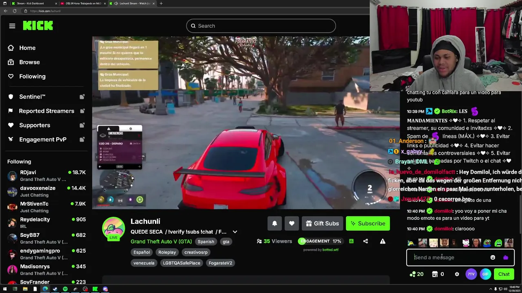Go to Home in sidebar
The width and height of the screenshot is (522, 293).
pos(27,48)
